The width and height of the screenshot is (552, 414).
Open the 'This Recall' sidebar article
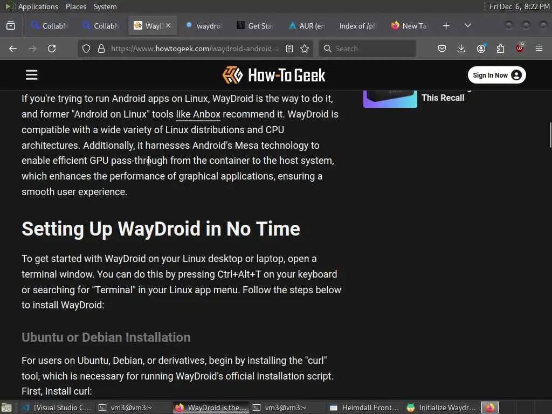pos(443,98)
